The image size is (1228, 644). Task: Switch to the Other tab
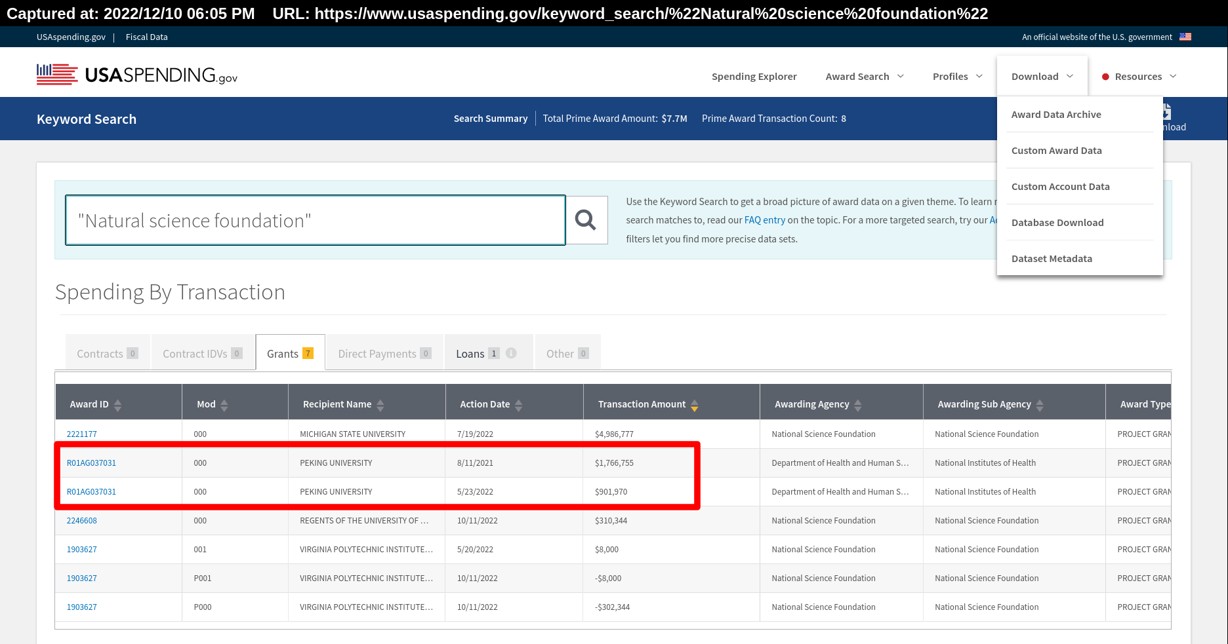click(567, 353)
